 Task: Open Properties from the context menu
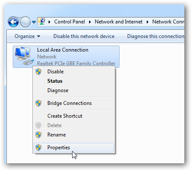click(74, 148)
